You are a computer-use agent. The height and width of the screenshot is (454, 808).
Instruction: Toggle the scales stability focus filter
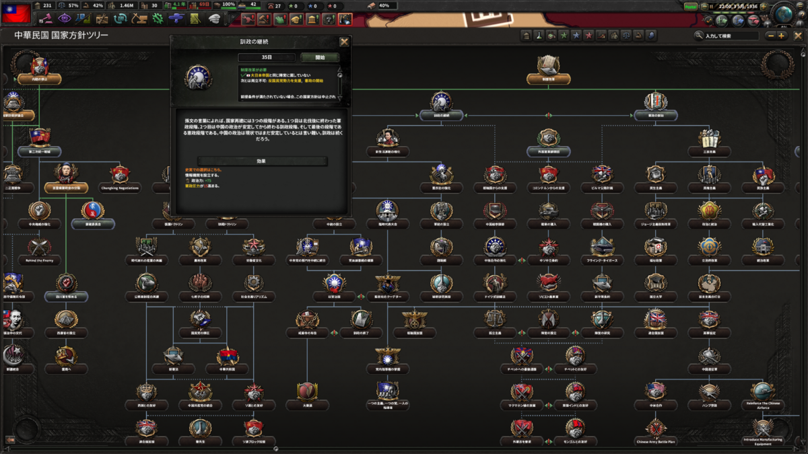point(627,35)
